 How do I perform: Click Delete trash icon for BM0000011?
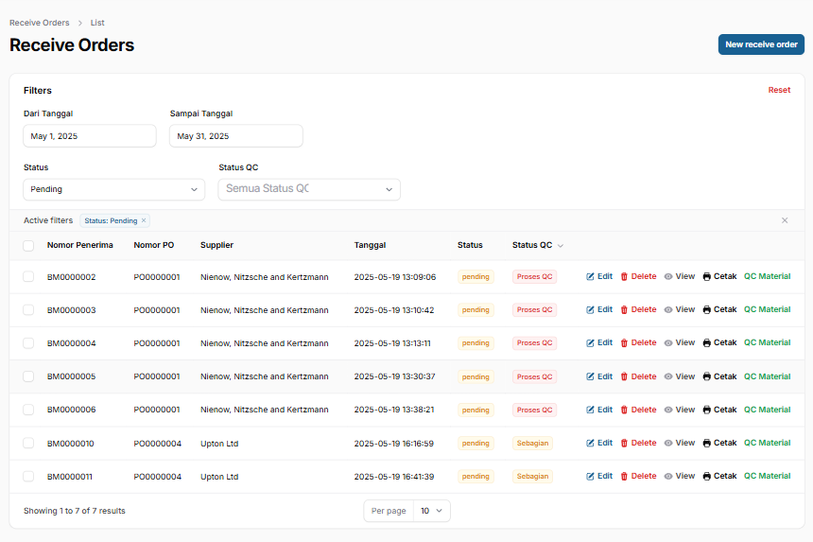coord(624,476)
